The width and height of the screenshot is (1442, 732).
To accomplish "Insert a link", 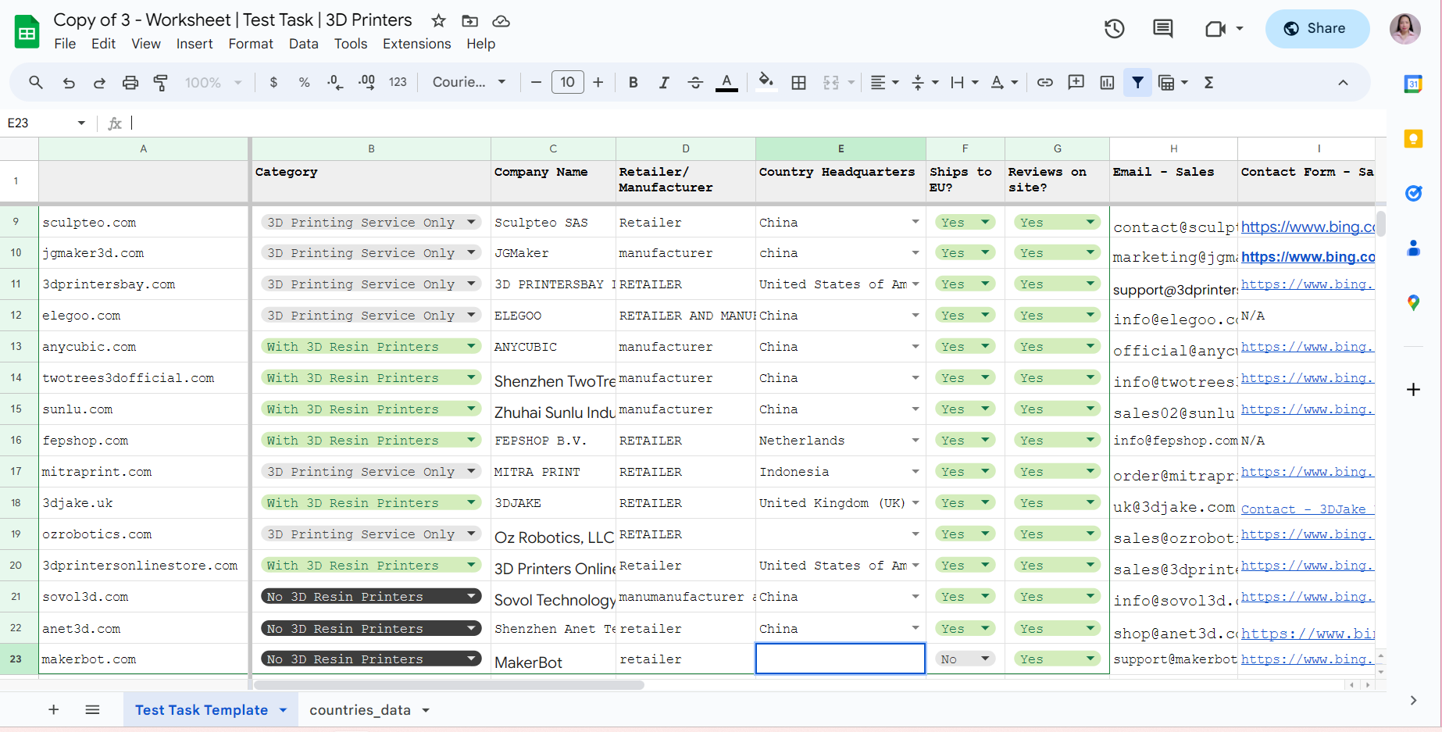I will (x=1044, y=82).
